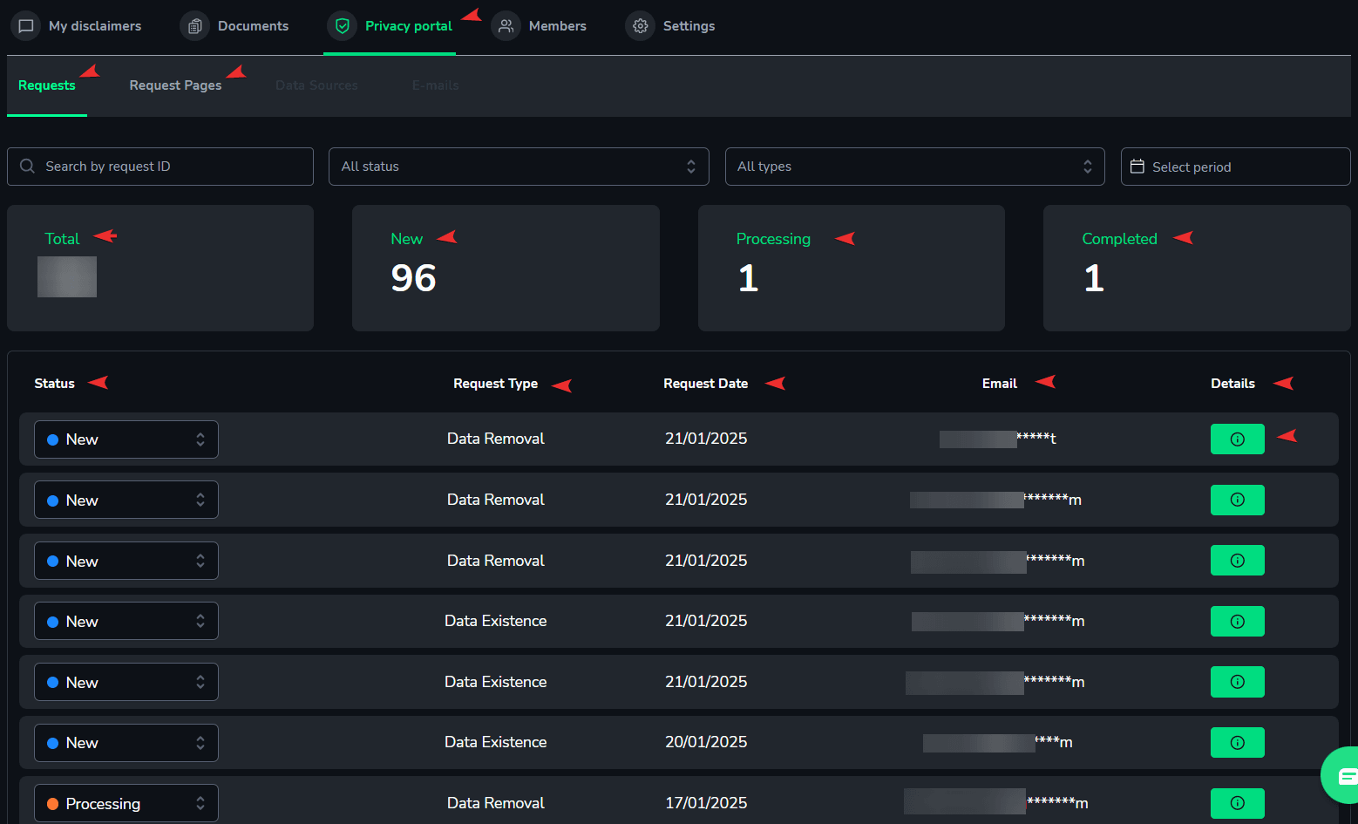This screenshot has width=1358, height=824.
Task: Open details for the 17/01/2025 Processing request
Action: [x=1237, y=803]
